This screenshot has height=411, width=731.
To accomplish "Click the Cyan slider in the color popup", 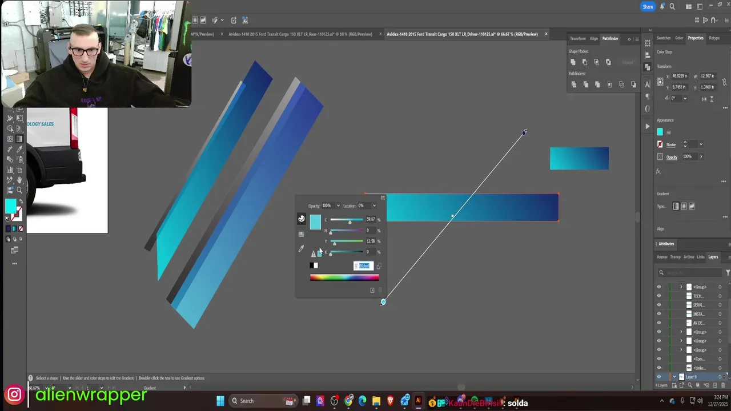I will (x=347, y=220).
